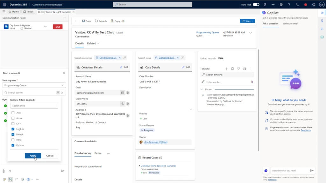326x183 pixels.
Task: End the active chat with City Power
Action: click(57, 27)
